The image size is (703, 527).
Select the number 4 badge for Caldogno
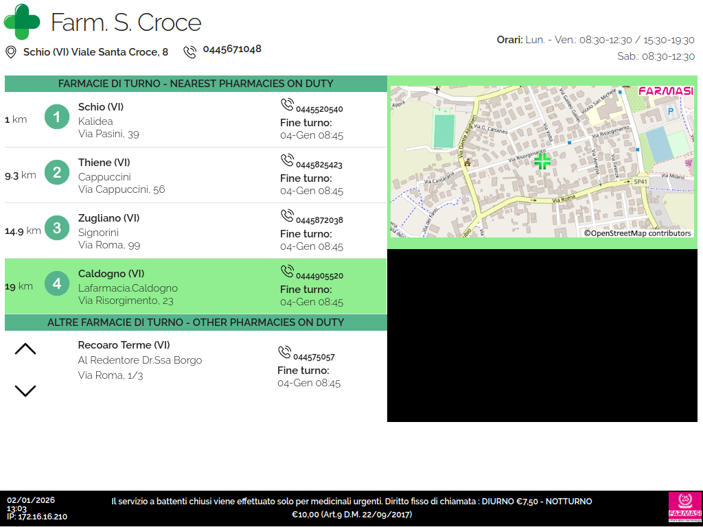(57, 284)
